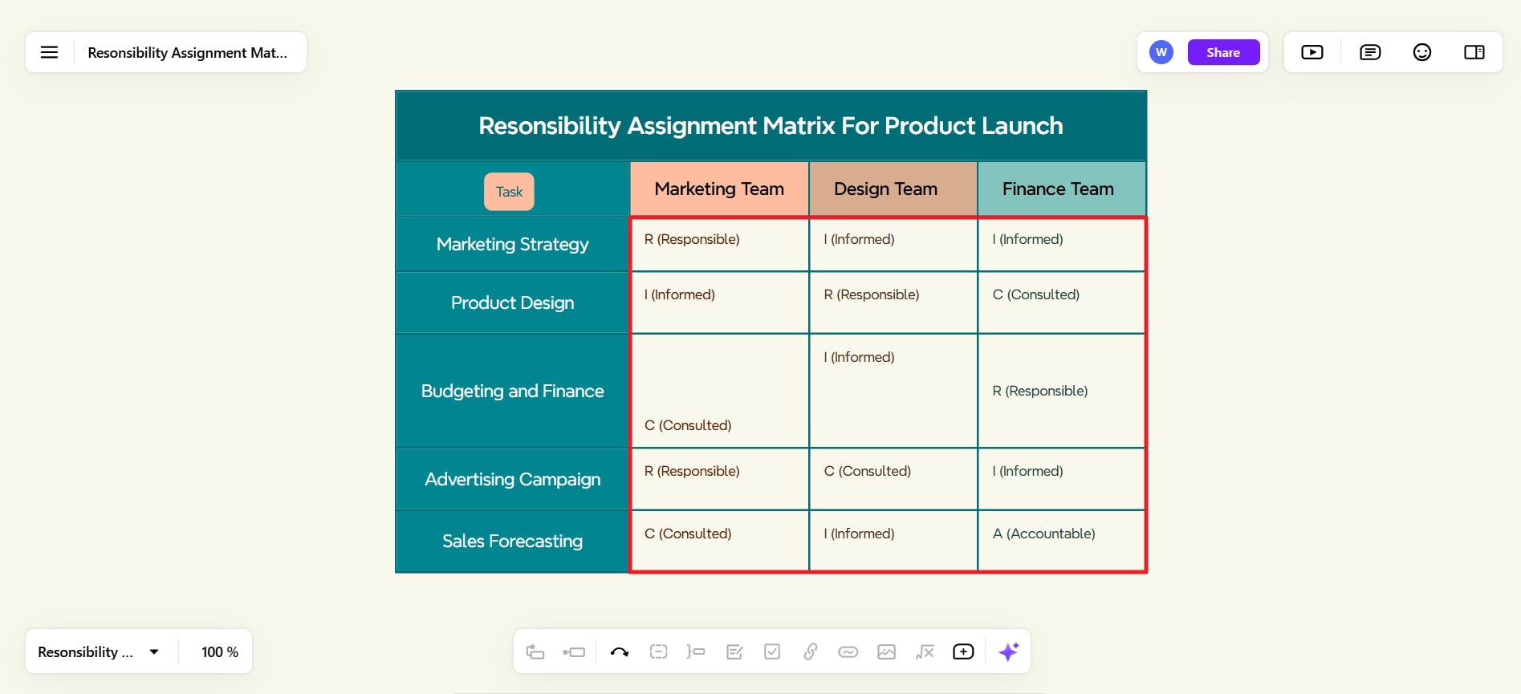This screenshot has width=1521, height=694.
Task: Click the orange Task label
Action: pyautogui.click(x=509, y=192)
